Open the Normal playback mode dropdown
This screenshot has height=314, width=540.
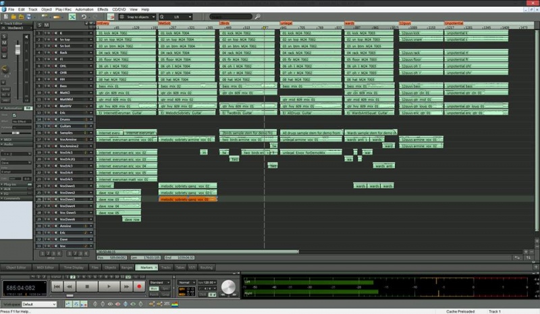click(x=187, y=282)
